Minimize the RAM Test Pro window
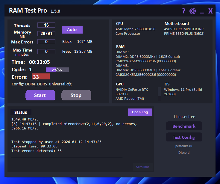 pyautogui.click(x=201, y=11)
